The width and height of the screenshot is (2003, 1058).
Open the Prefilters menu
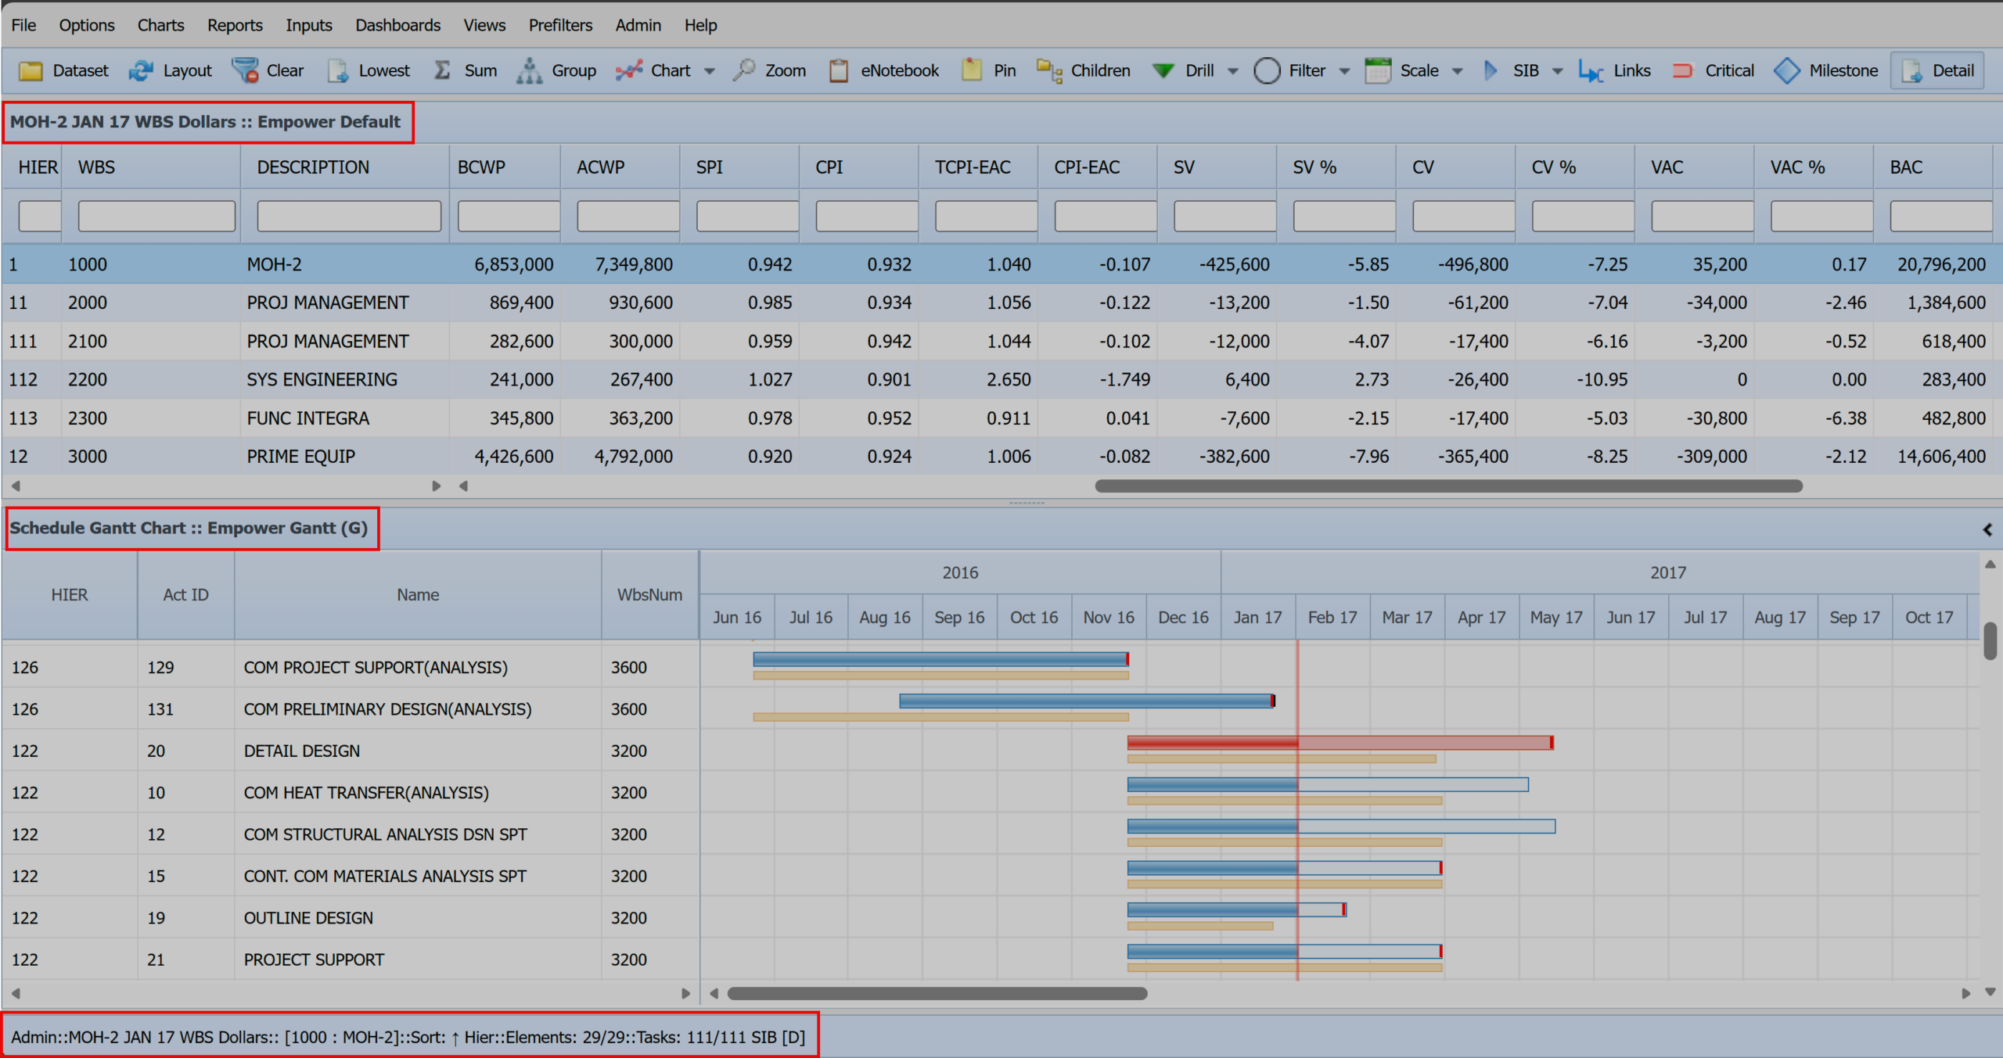point(560,24)
